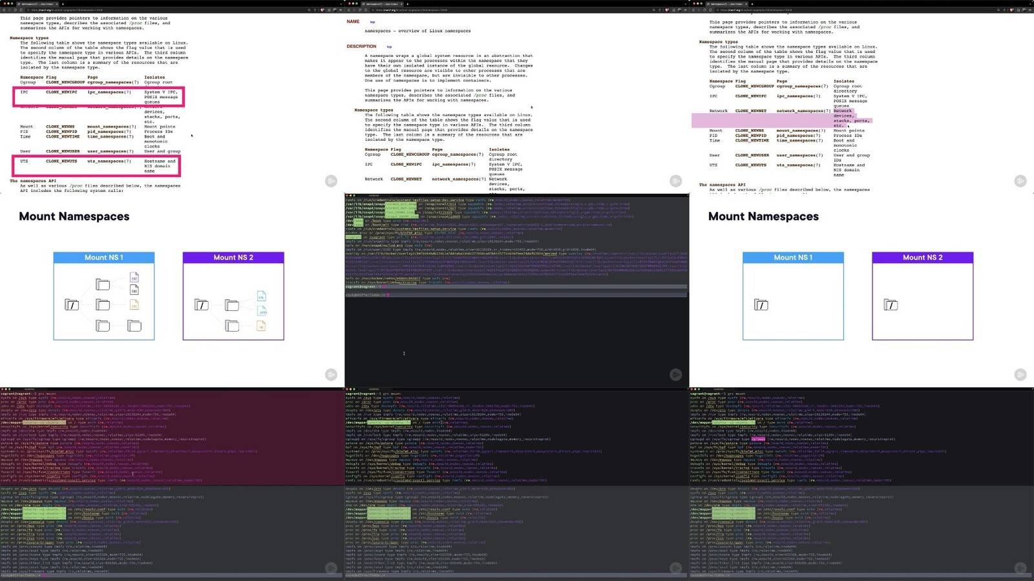
Task: Open user_namespaces(7) link in the pink-boxed man page
Action: click(x=111, y=151)
